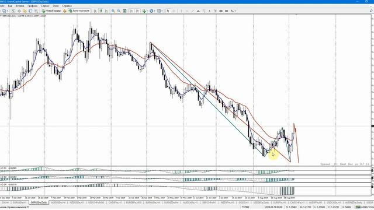This screenshot has width=374, height=210.
Task: Switch to line chart display
Action: point(106,11)
